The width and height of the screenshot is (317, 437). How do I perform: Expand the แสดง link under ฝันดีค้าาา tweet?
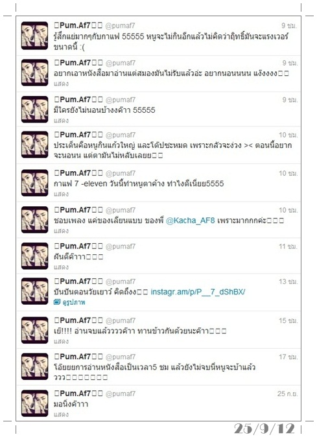61,267
